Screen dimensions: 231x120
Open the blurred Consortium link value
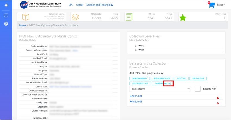[x=70, y=87]
